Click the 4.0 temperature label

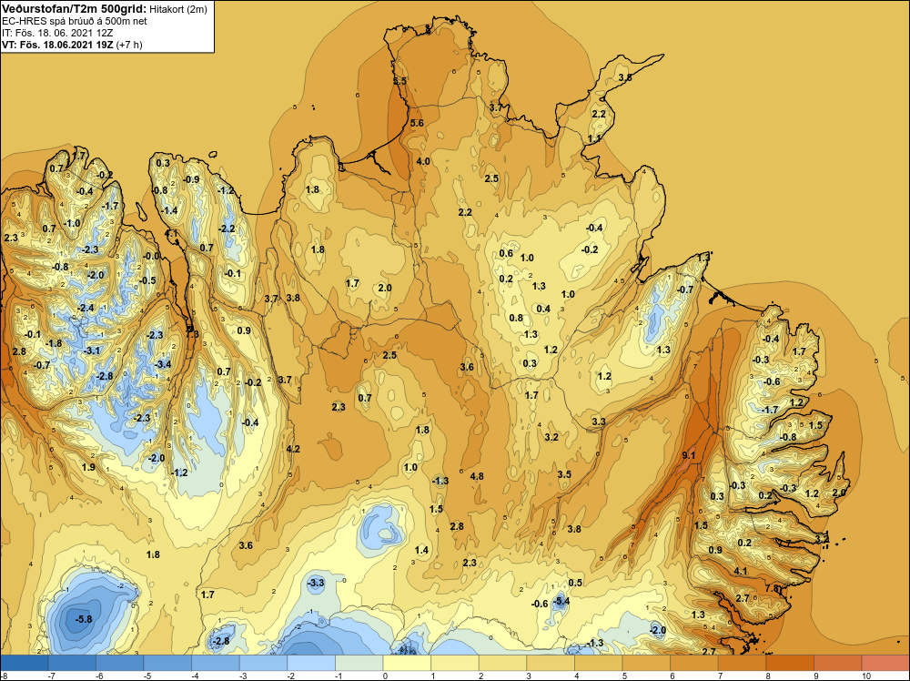click(x=423, y=161)
